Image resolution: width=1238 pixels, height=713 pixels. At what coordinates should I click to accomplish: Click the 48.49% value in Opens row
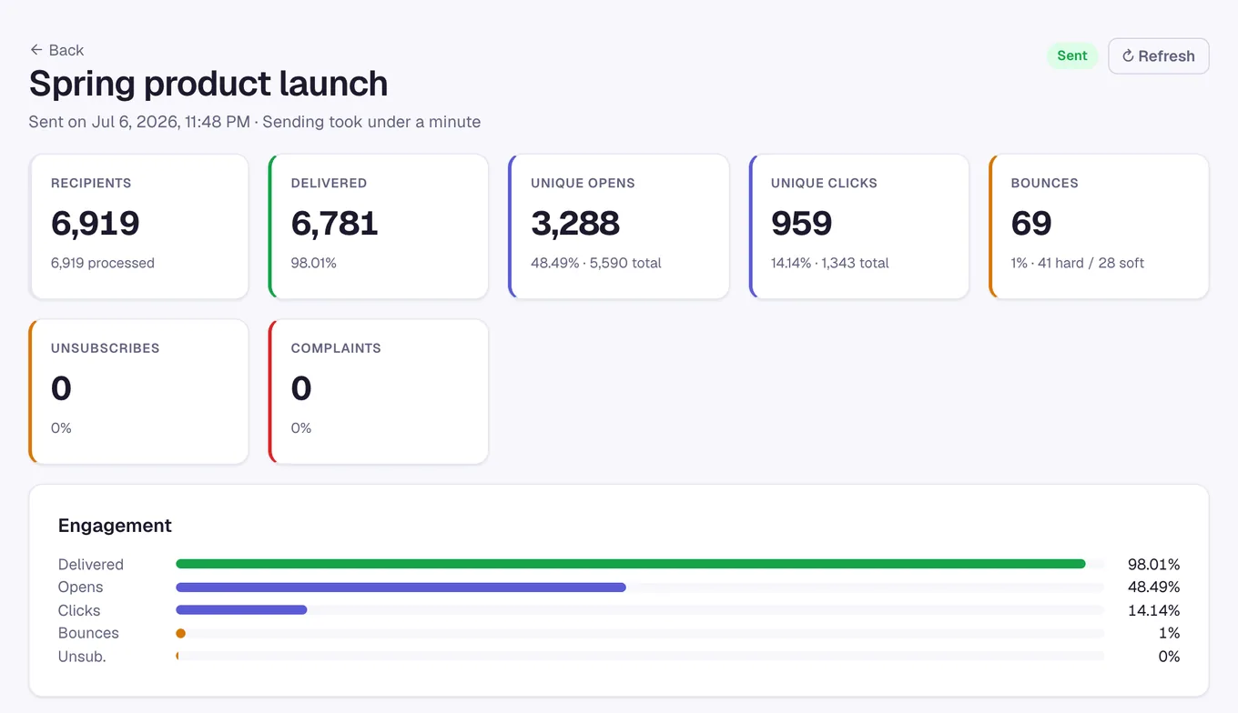(1153, 587)
